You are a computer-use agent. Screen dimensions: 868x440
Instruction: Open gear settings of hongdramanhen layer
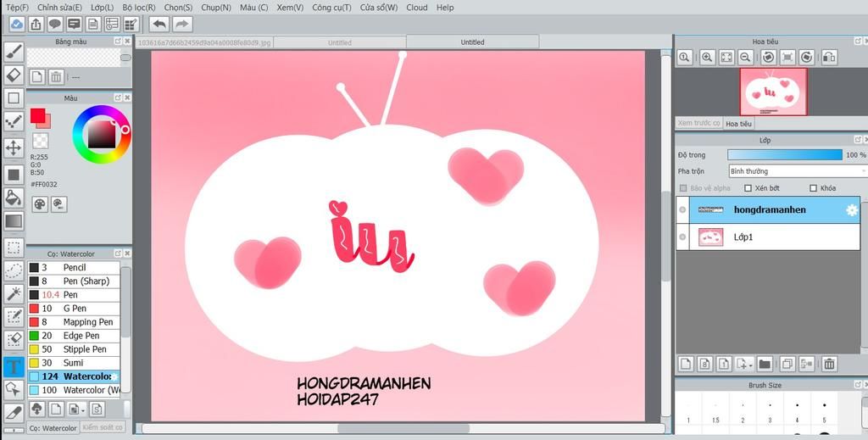click(x=851, y=209)
